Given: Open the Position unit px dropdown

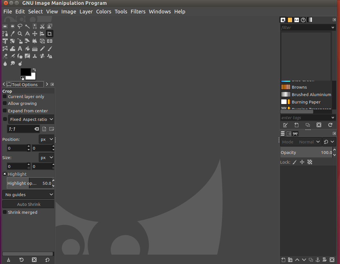Looking at the screenshot, I should [x=46, y=139].
